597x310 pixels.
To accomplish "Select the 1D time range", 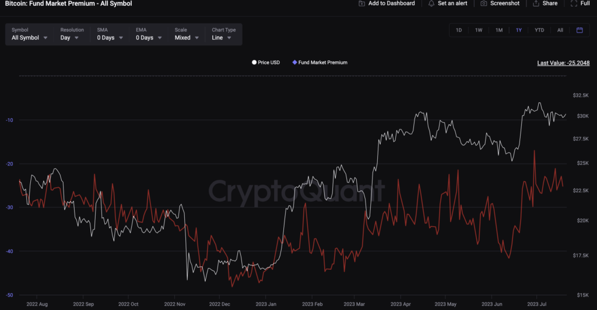I will [x=459, y=30].
